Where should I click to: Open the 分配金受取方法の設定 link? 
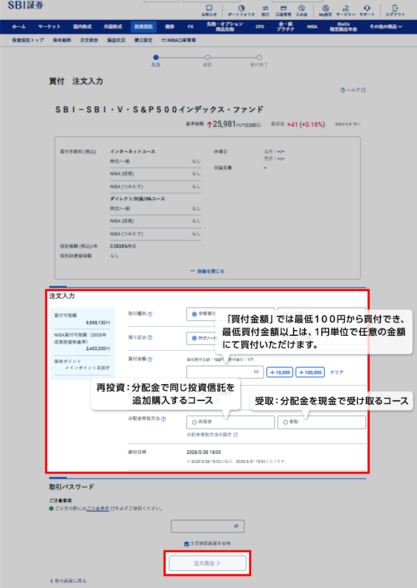tap(212, 435)
